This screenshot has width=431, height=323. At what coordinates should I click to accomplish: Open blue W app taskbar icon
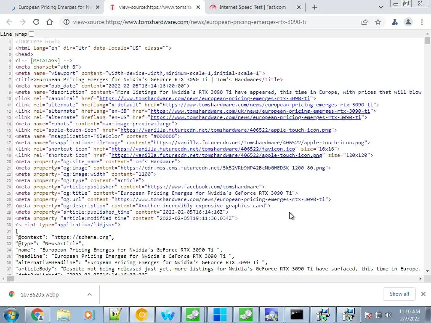point(168,315)
